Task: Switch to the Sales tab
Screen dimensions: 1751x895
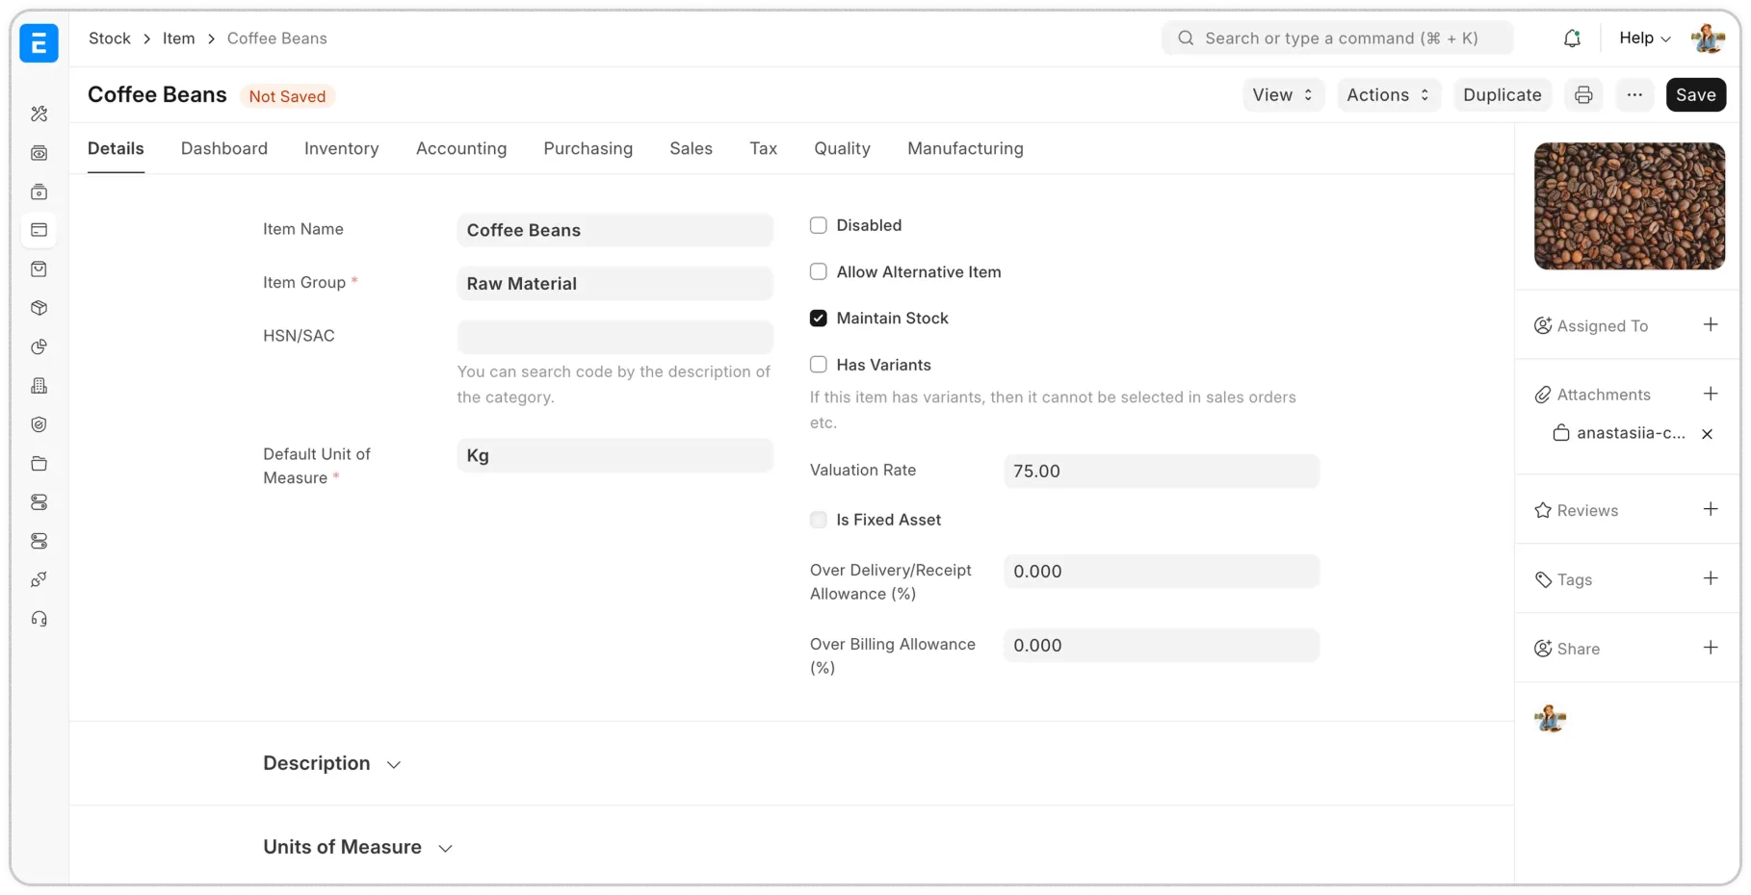Action: (692, 148)
